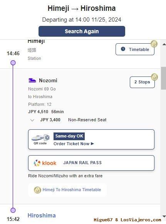Click the scrollbar down arrow
The height and width of the screenshot is (224, 166).
[x=164, y=216]
